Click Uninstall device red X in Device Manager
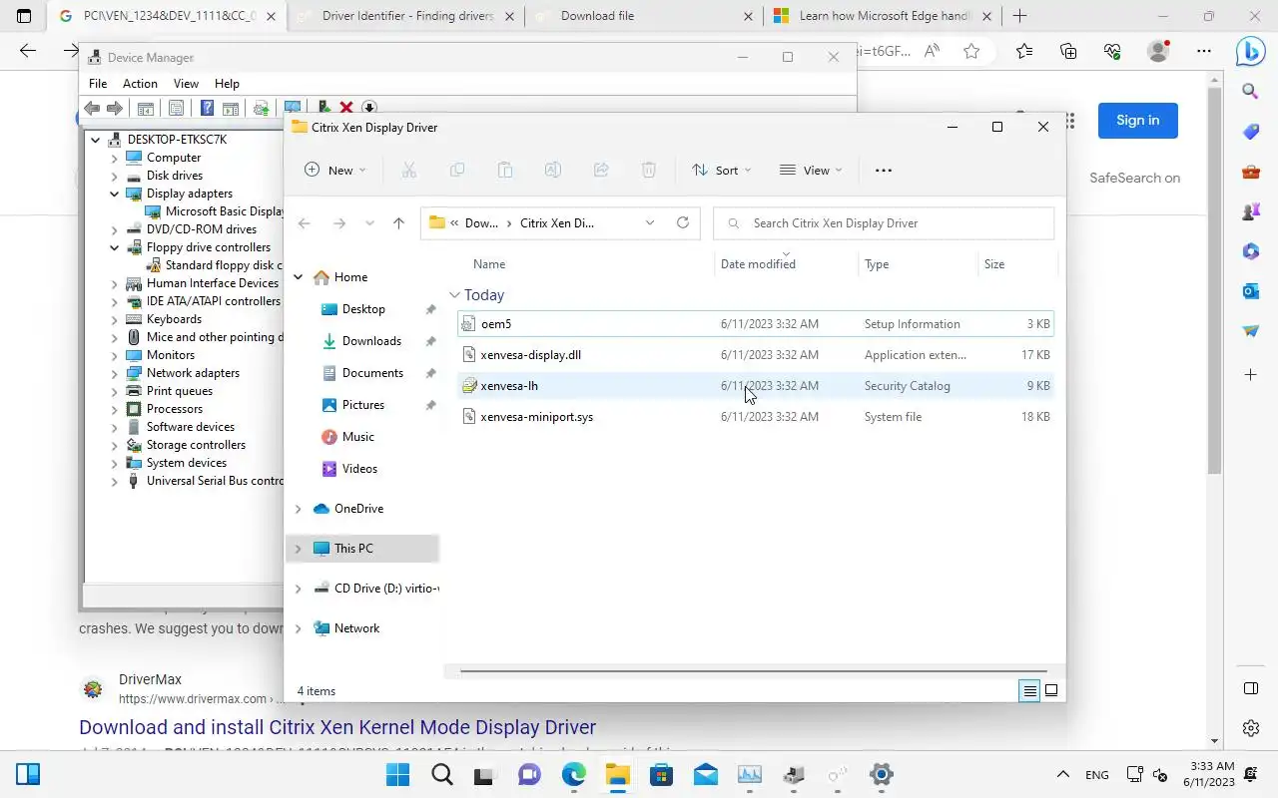1278x798 pixels. point(346,108)
